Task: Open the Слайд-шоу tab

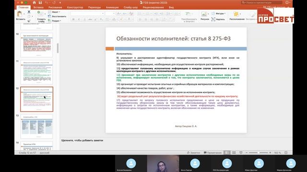Action: point(130,8)
